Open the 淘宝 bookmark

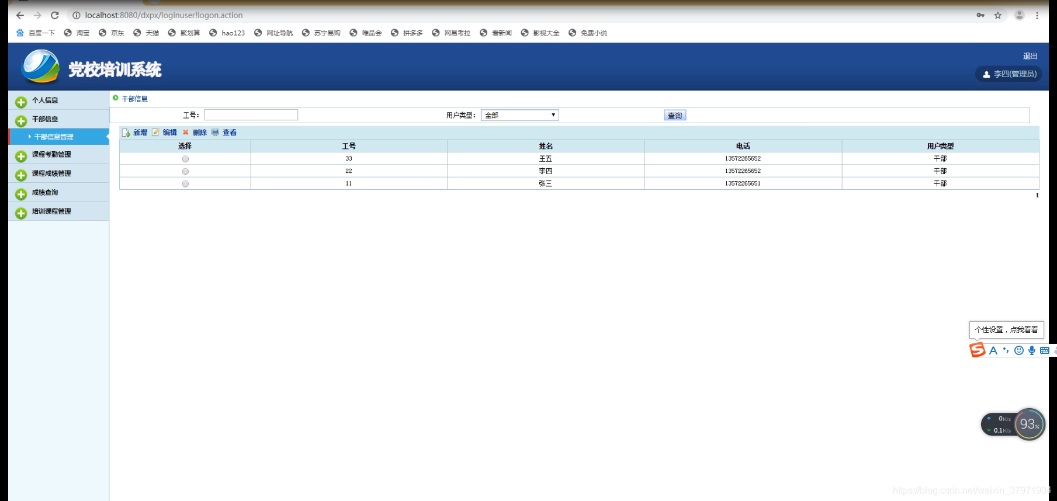point(77,33)
